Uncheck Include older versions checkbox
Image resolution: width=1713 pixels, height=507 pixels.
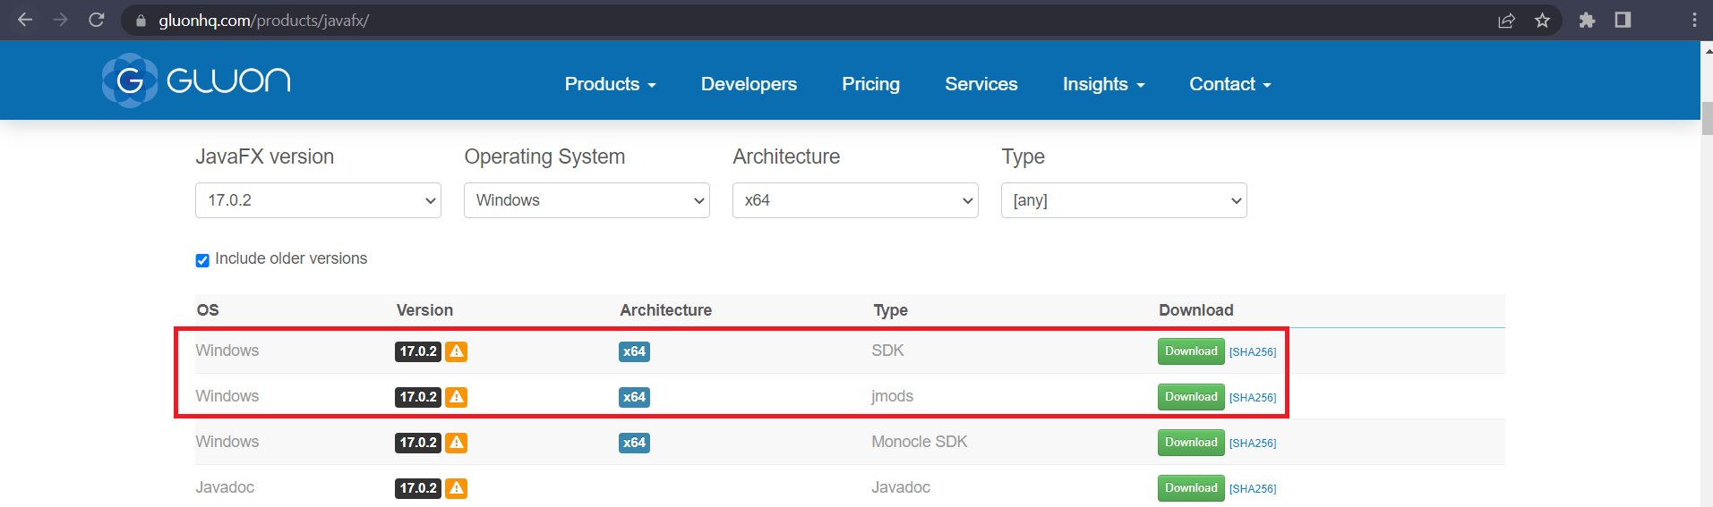[x=202, y=260]
